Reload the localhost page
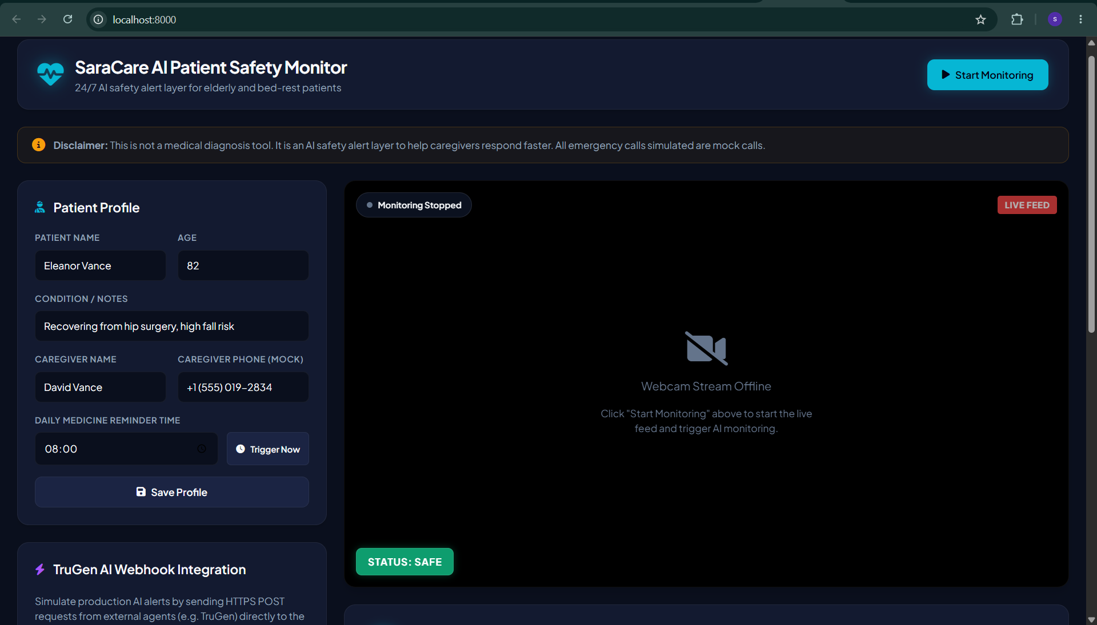The height and width of the screenshot is (625, 1097). click(x=67, y=19)
